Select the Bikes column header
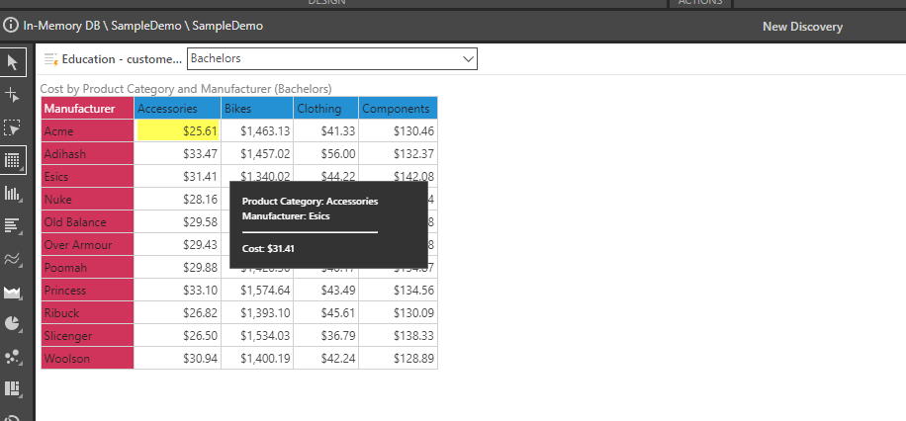The height and width of the screenshot is (421, 906). tap(257, 109)
